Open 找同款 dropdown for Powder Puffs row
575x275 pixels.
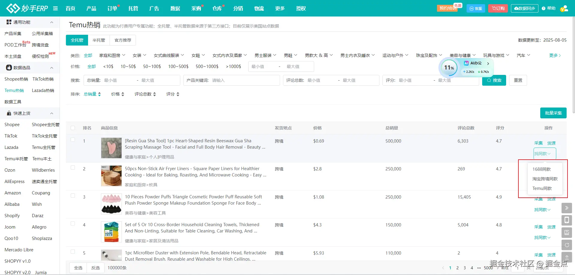pyautogui.click(x=542, y=210)
